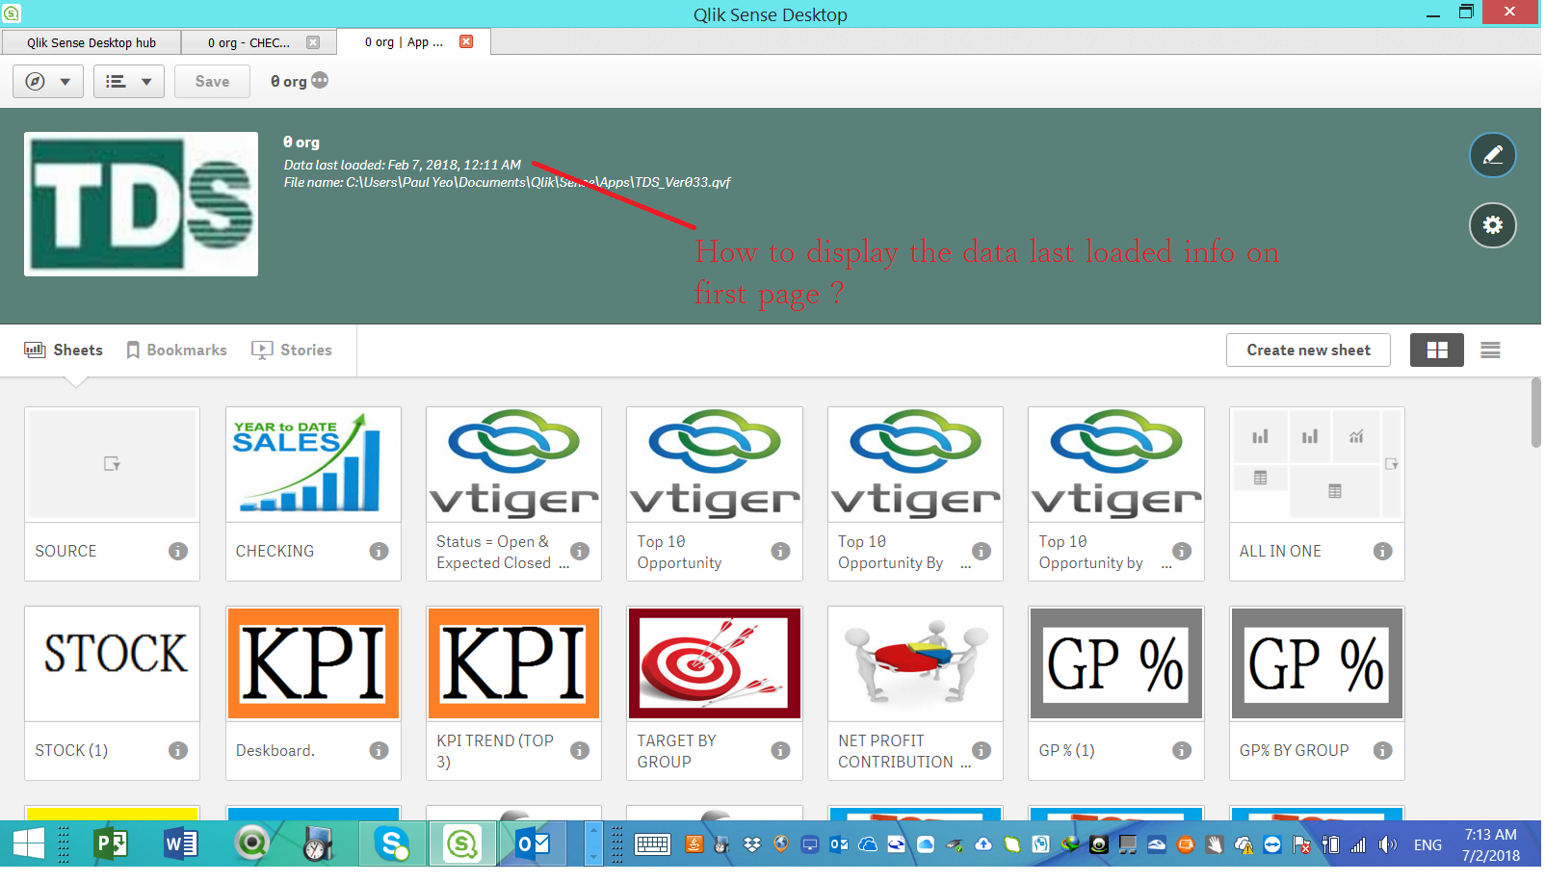Open Outlook from the taskbar

point(533,844)
